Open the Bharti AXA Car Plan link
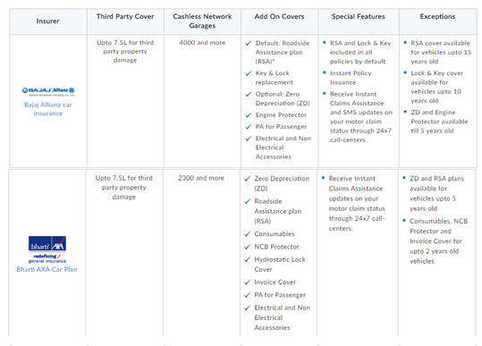The image size is (482, 346). tap(47, 269)
